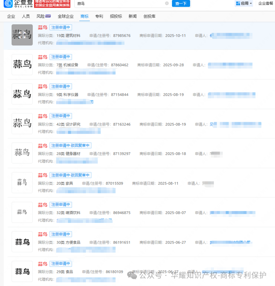The image size is (275, 286).
Task: Switch to the 创投库 tab
Action: pyautogui.click(x=149, y=16)
